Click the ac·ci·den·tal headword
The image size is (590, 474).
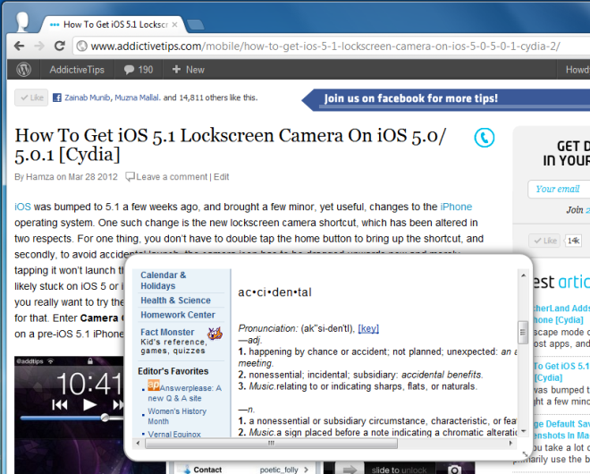[x=274, y=292]
